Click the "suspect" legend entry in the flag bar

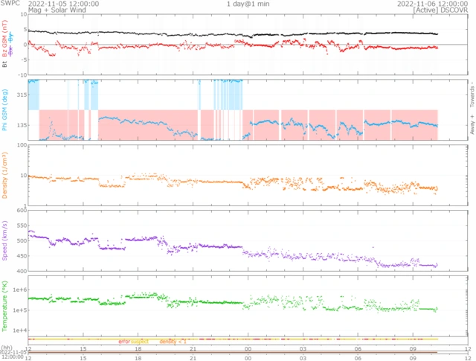[140, 341]
